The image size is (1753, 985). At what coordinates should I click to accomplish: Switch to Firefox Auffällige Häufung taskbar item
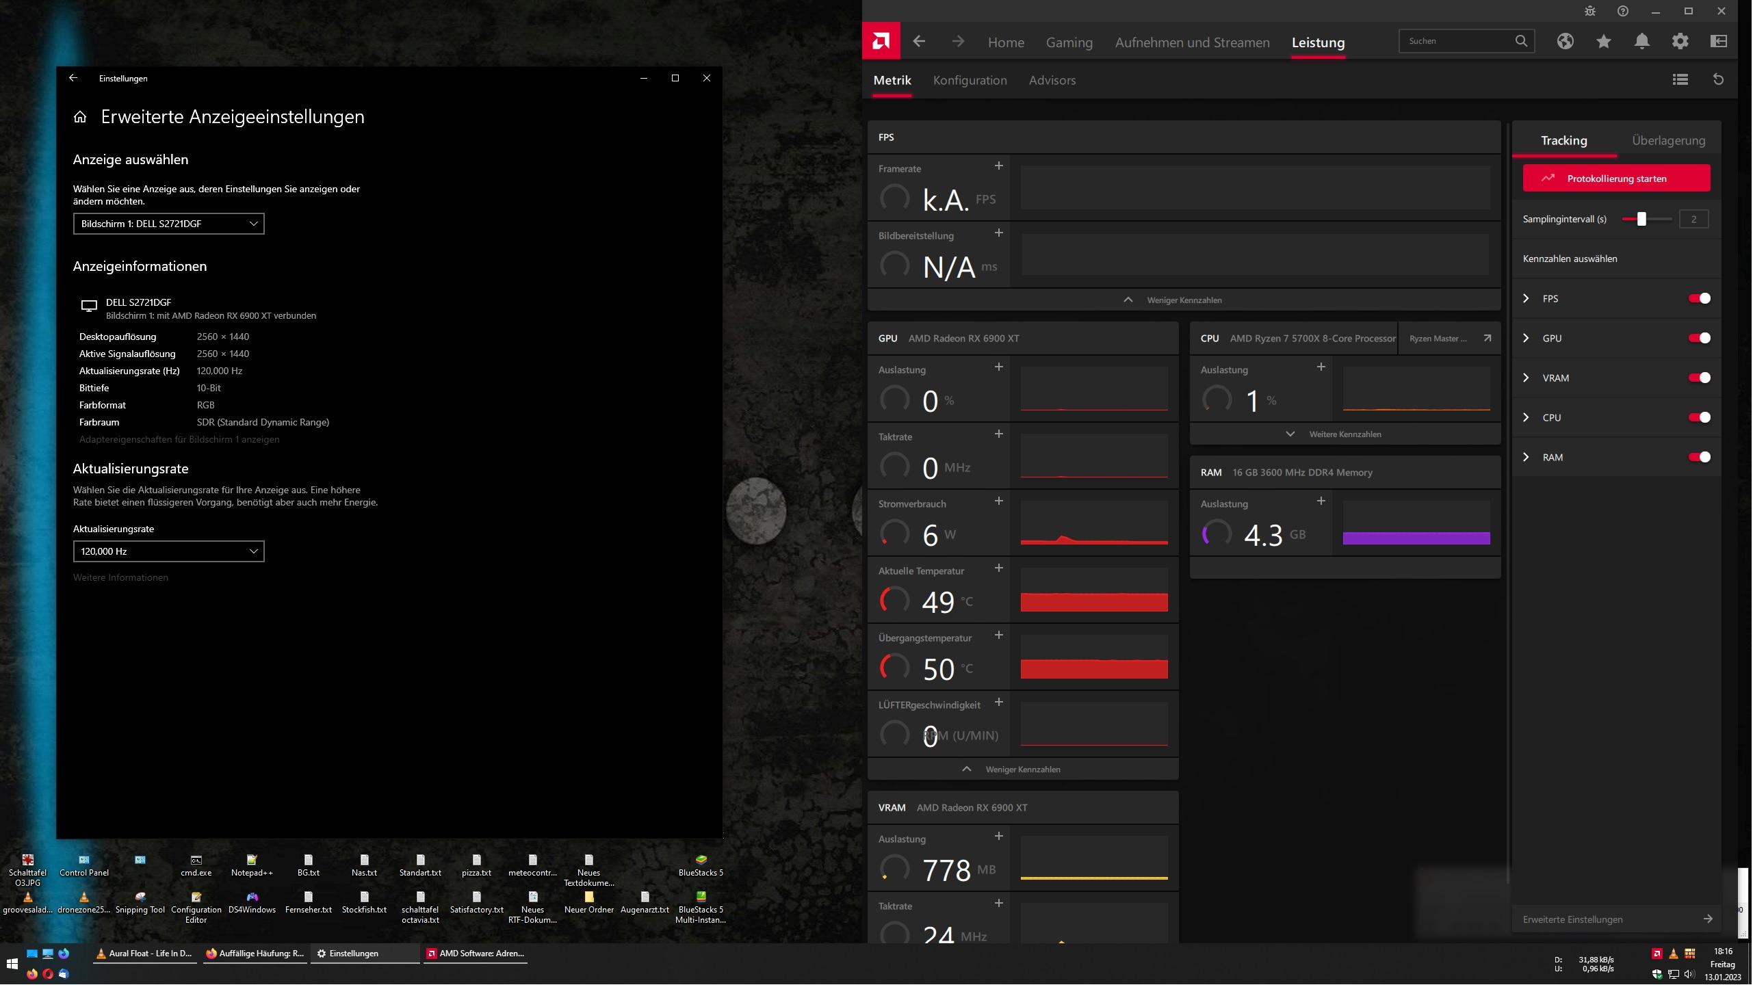coord(255,954)
